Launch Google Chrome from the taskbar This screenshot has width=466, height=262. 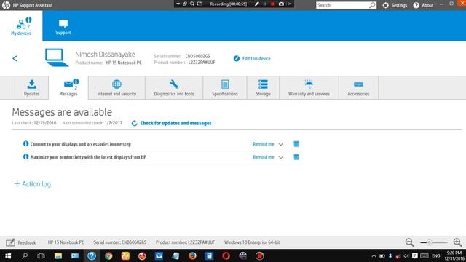(x=108, y=255)
